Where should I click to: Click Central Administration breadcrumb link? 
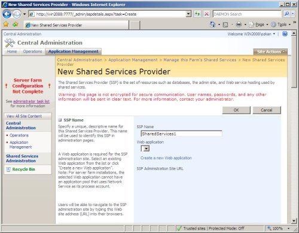click(80, 60)
